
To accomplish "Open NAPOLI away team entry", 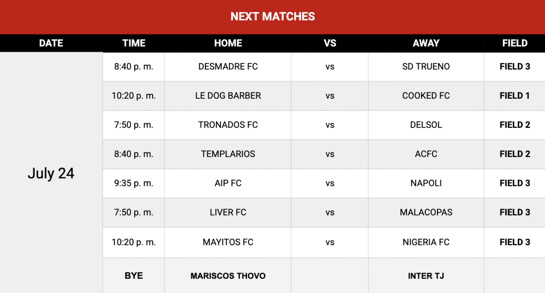I will coord(426,183).
